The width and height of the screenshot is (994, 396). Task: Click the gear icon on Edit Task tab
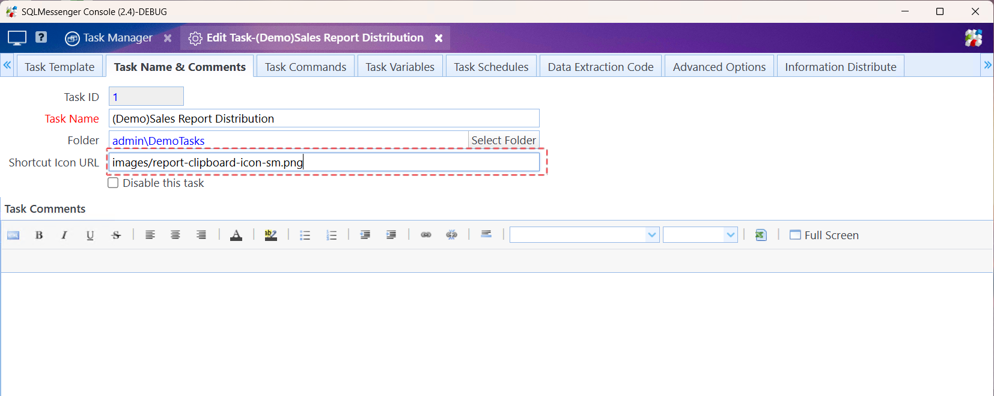pos(195,38)
